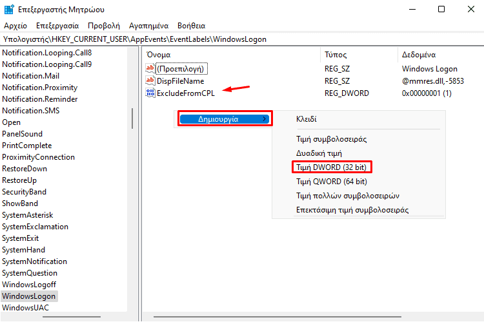484x322 pixels.
Task: Select the RestoreUp key
Action: pyautogui.click(x=19, y=180)
